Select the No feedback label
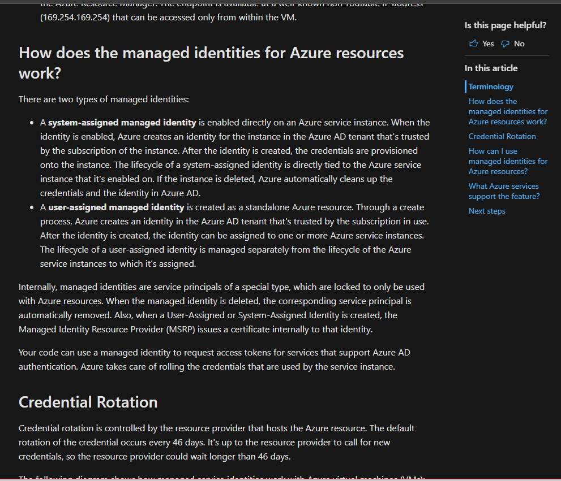Image resolution: width=561 pixels, height=481 pixels. coord(519,44)
